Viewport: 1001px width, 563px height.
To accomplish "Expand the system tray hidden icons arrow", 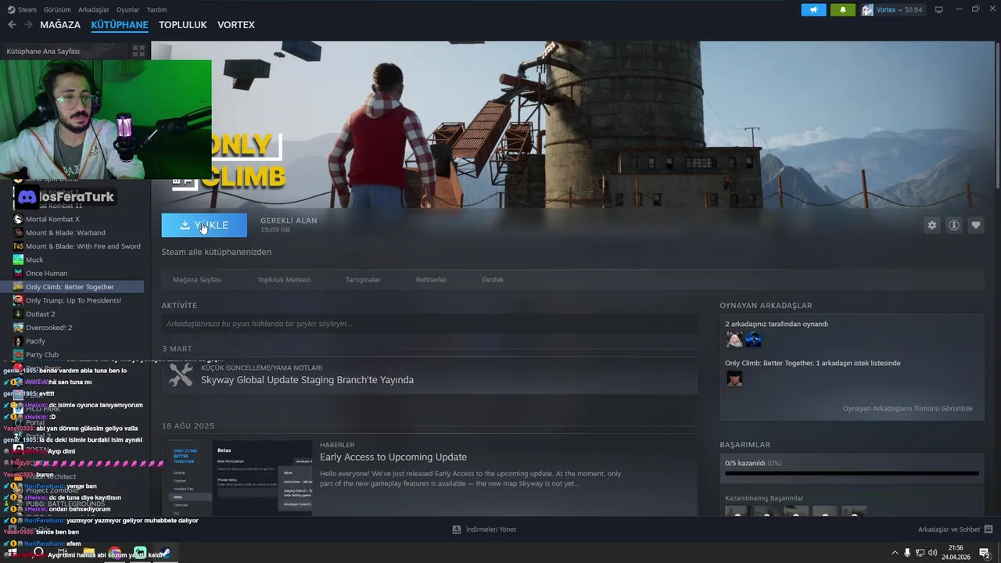I will tap(895, 553).
